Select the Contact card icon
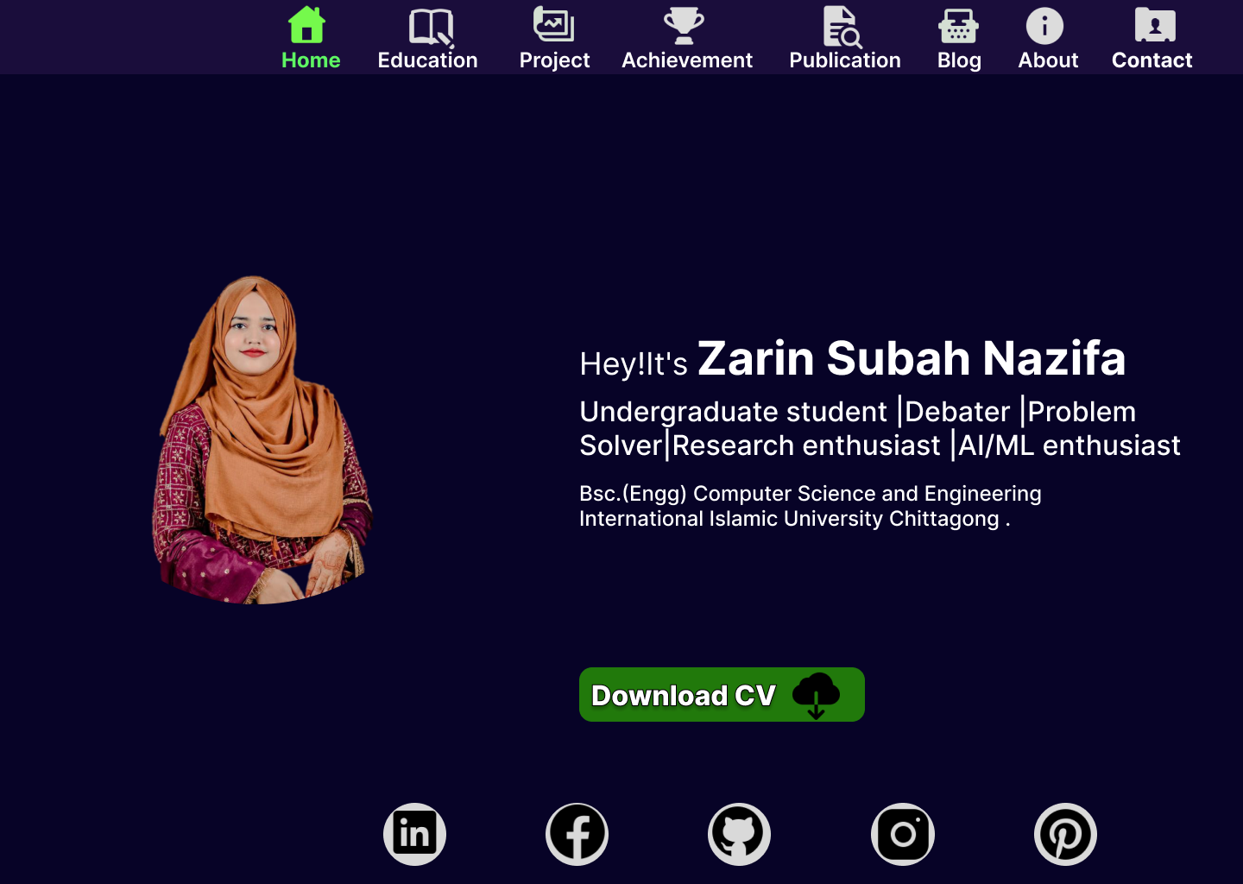This screenshot has height=884, width=1243. click(x=1155, y=25)
